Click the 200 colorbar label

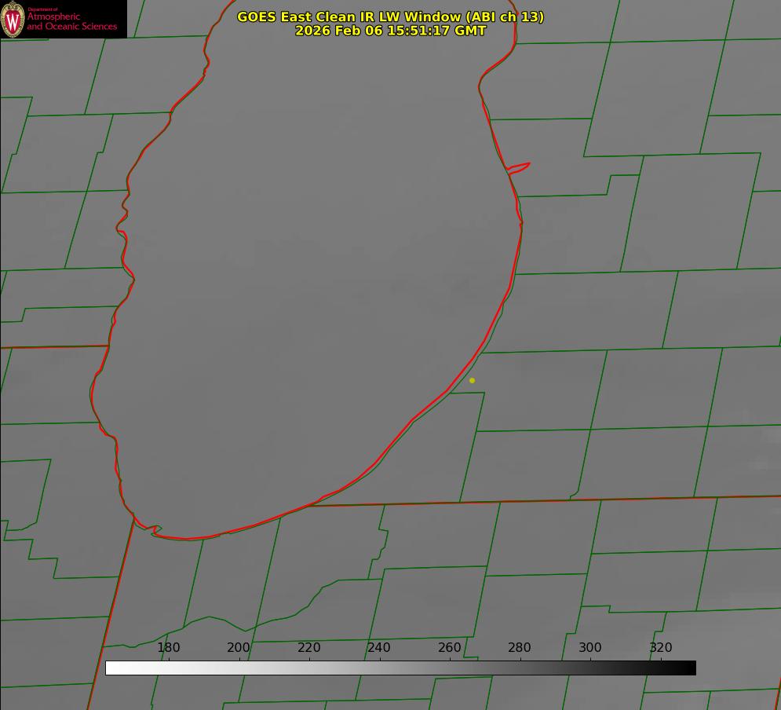click(239, 647)
